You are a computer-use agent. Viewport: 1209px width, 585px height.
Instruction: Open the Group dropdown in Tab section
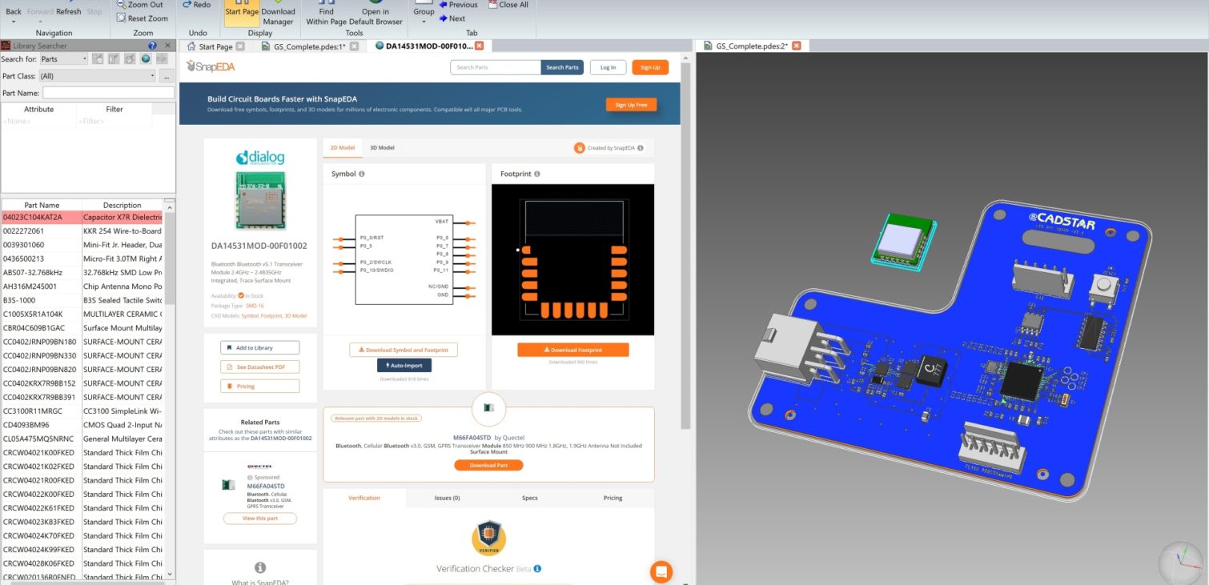coord(424,12)
